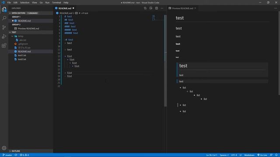Screen dimensions: 280x157
Task: Collapse the temp folder in explorer
Action: tap(12, 36)
